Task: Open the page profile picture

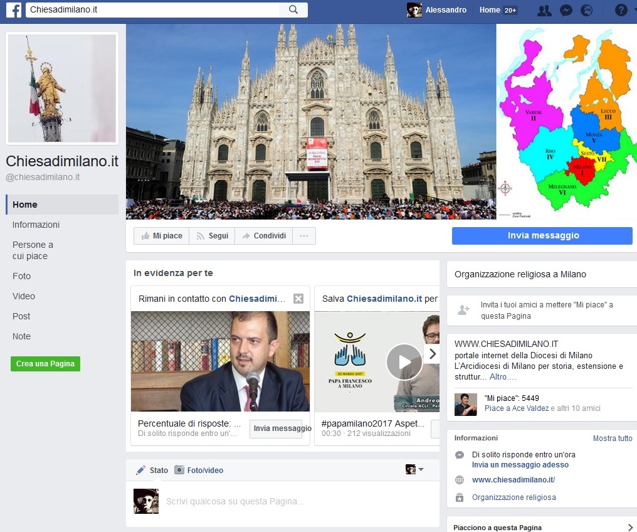Action: (62, 88)
